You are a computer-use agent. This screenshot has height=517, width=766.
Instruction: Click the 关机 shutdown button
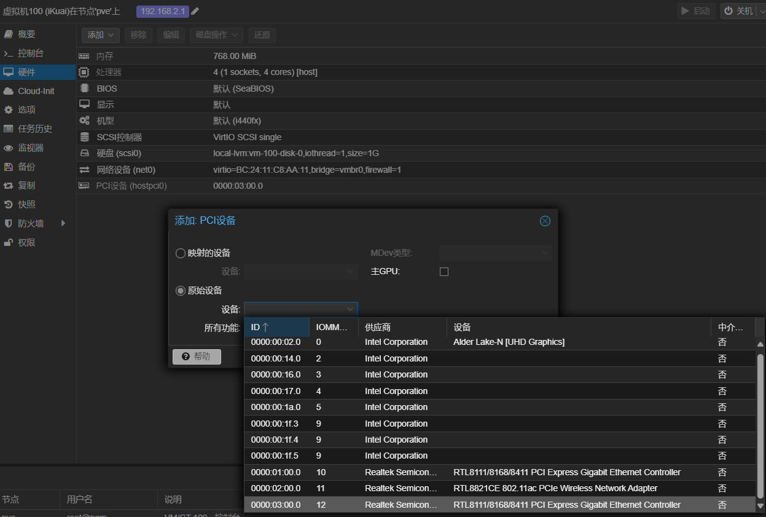738,11
